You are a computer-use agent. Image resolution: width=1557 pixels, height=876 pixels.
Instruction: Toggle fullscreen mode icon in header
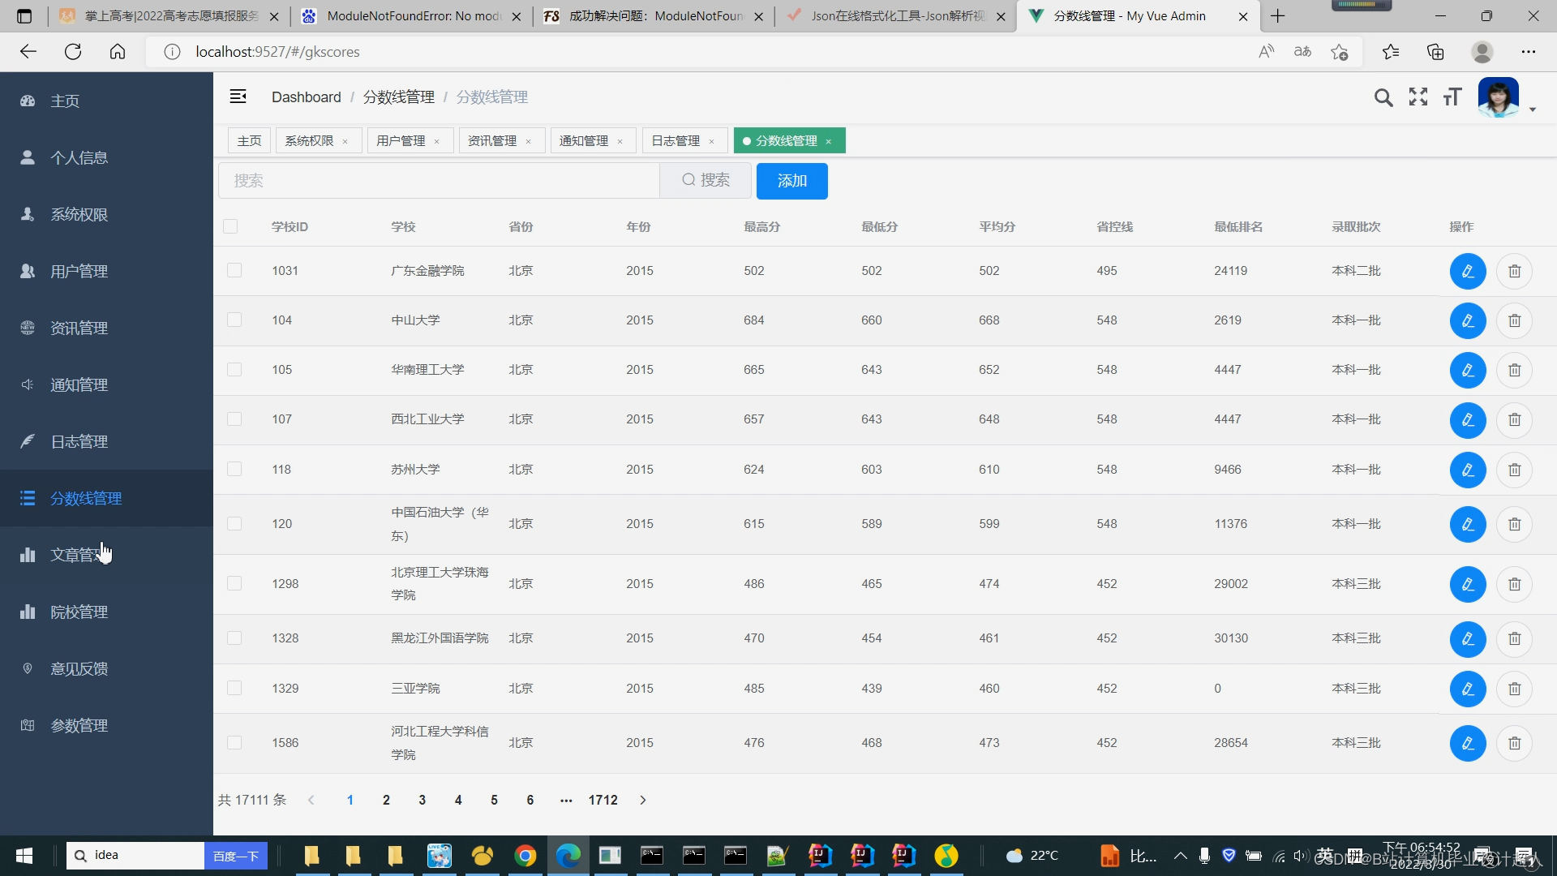(1418, 97)
